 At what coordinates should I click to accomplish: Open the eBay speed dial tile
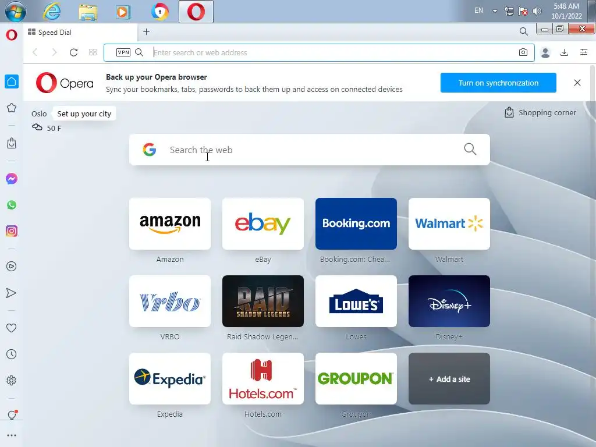click(263, 224)
